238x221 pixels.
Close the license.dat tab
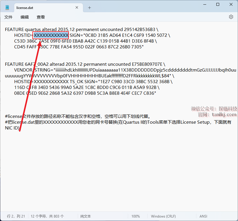click(77, 8)
